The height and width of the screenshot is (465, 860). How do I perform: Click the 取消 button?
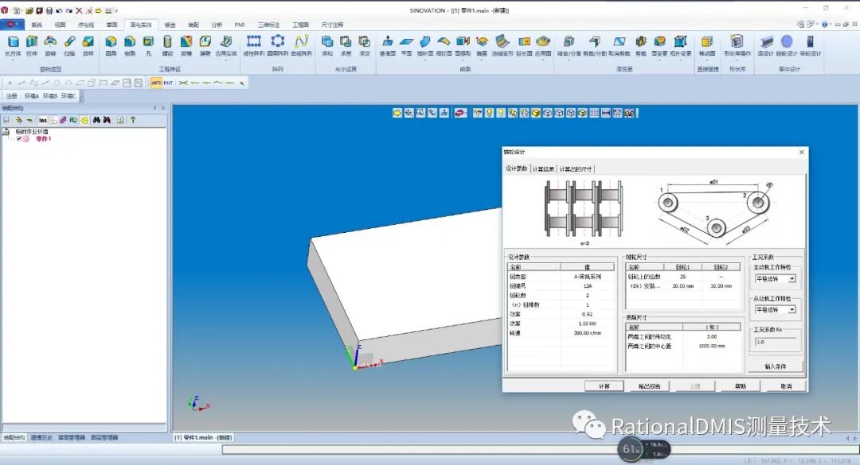[786, 386]
